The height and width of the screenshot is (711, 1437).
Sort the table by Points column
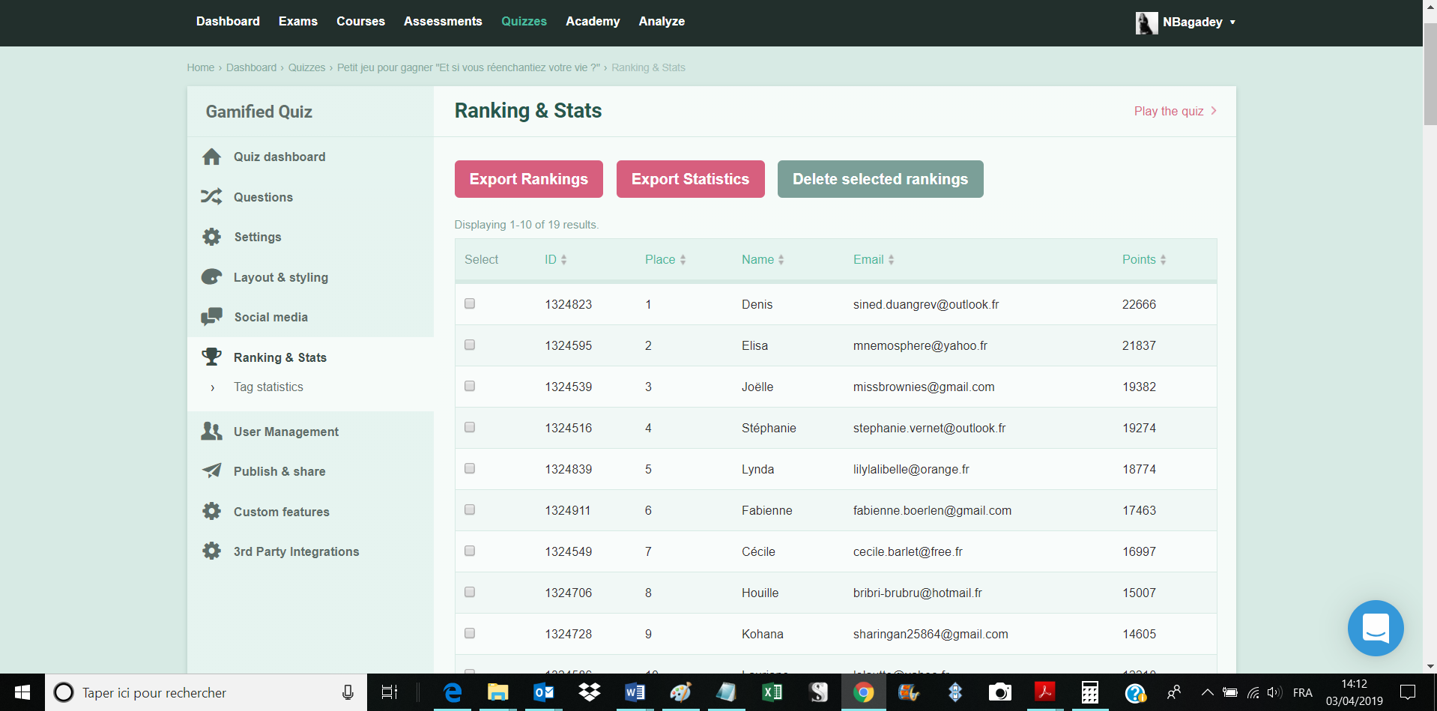coord(1144,259)
